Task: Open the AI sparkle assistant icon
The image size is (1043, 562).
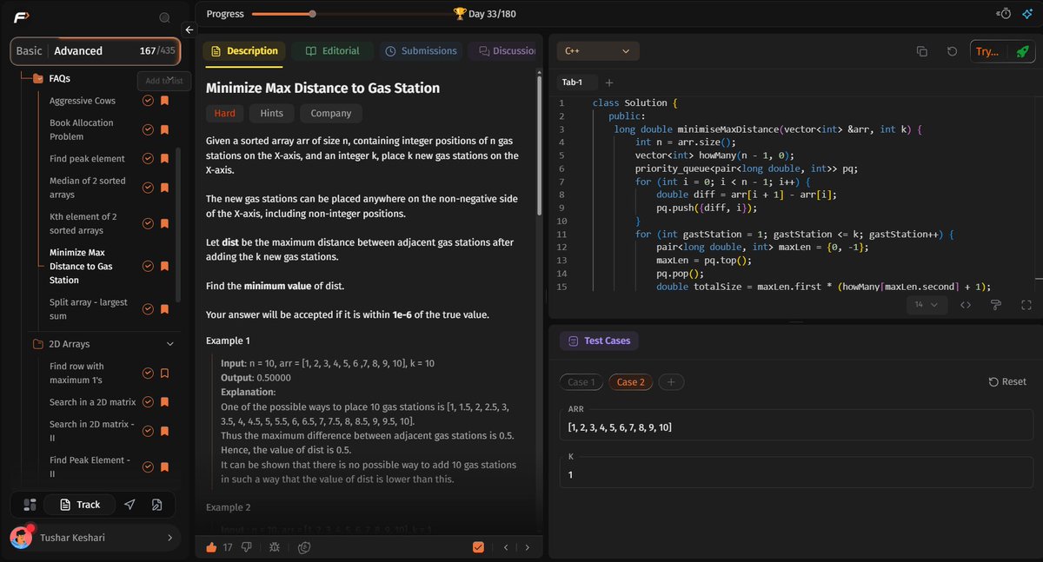Action: point(1027,14)
